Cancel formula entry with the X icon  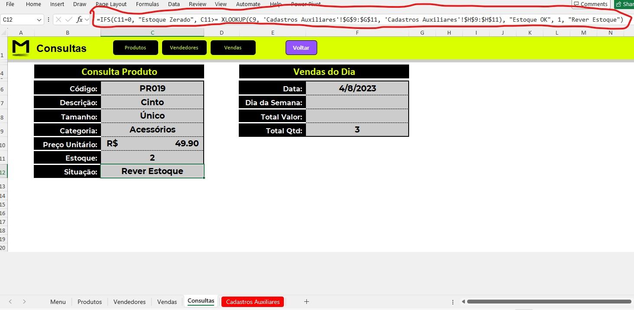pyautogui.click(x=59, y=19)
